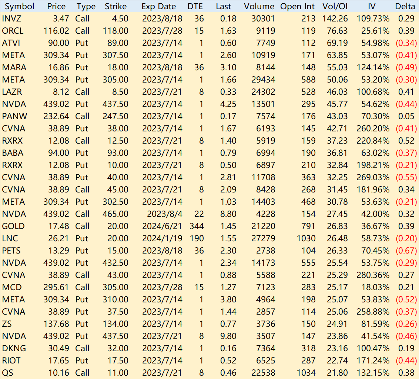The image size is (419, 379).
Task: Click the 18.03% IV value
Action: point(375,287)
